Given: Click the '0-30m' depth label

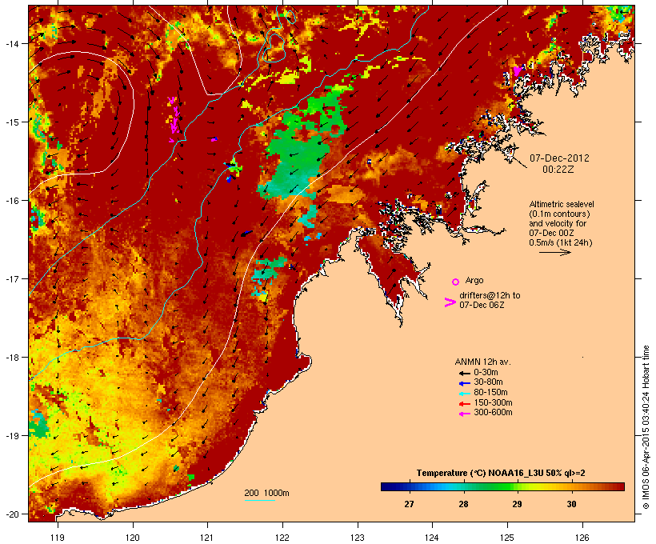Looking at the screenshot, I should click(486, 373).
